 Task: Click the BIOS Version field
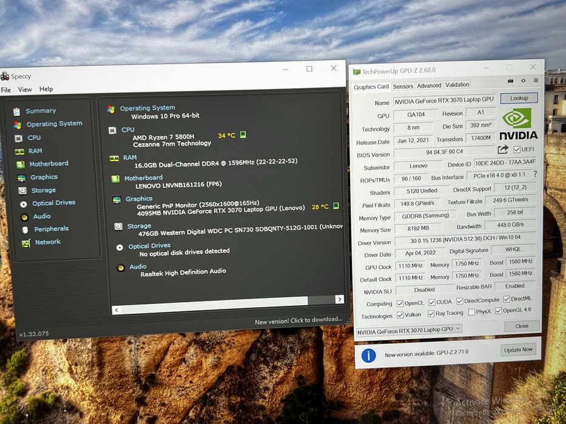pos(444,152)
